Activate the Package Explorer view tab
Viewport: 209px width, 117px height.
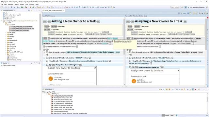[x=8, y=10]
